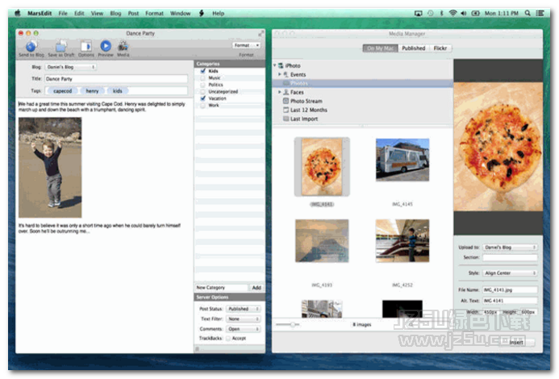The width and height of the screenshot is (559, 379).
Task: Click the volume icon in menu bar
Action: tap(464, 13)
